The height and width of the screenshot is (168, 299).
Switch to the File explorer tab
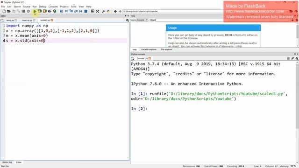pos(166,49)
